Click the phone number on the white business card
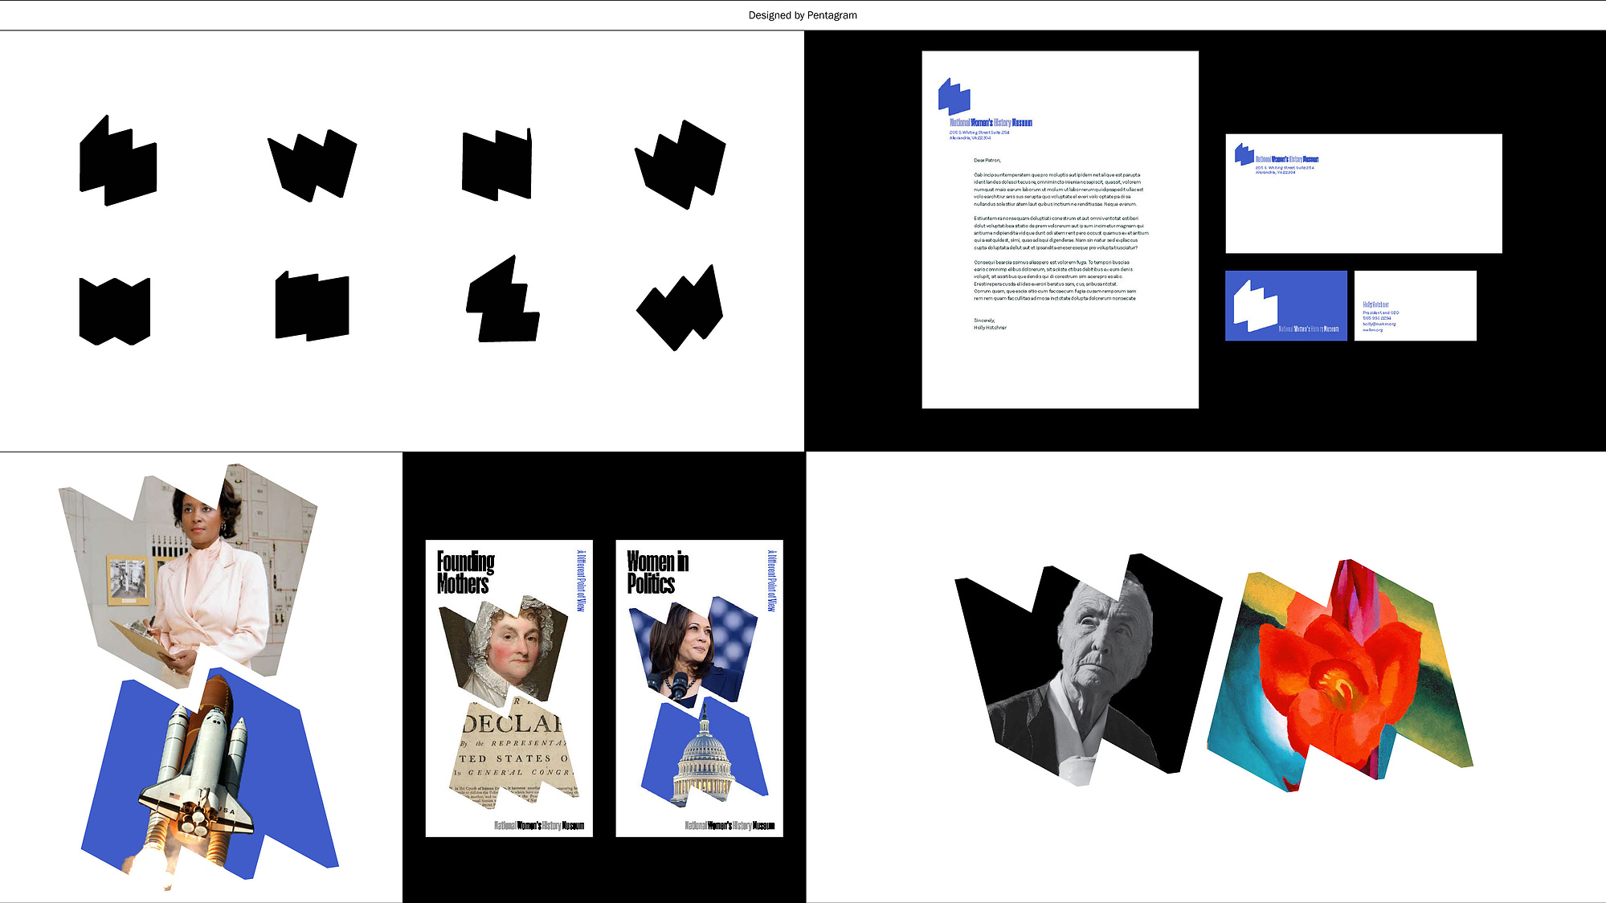 (x=1376, y=318)
